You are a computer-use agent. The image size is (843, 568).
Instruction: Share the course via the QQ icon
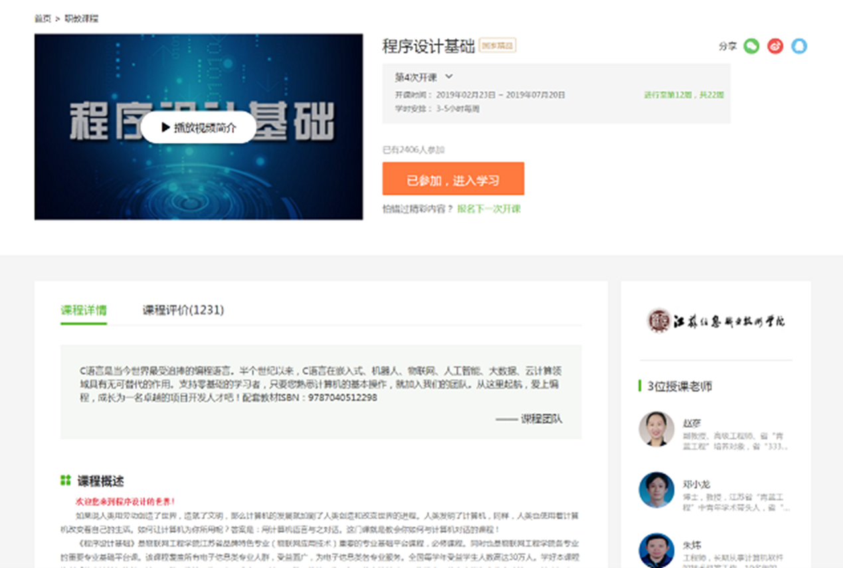[799, 46]
